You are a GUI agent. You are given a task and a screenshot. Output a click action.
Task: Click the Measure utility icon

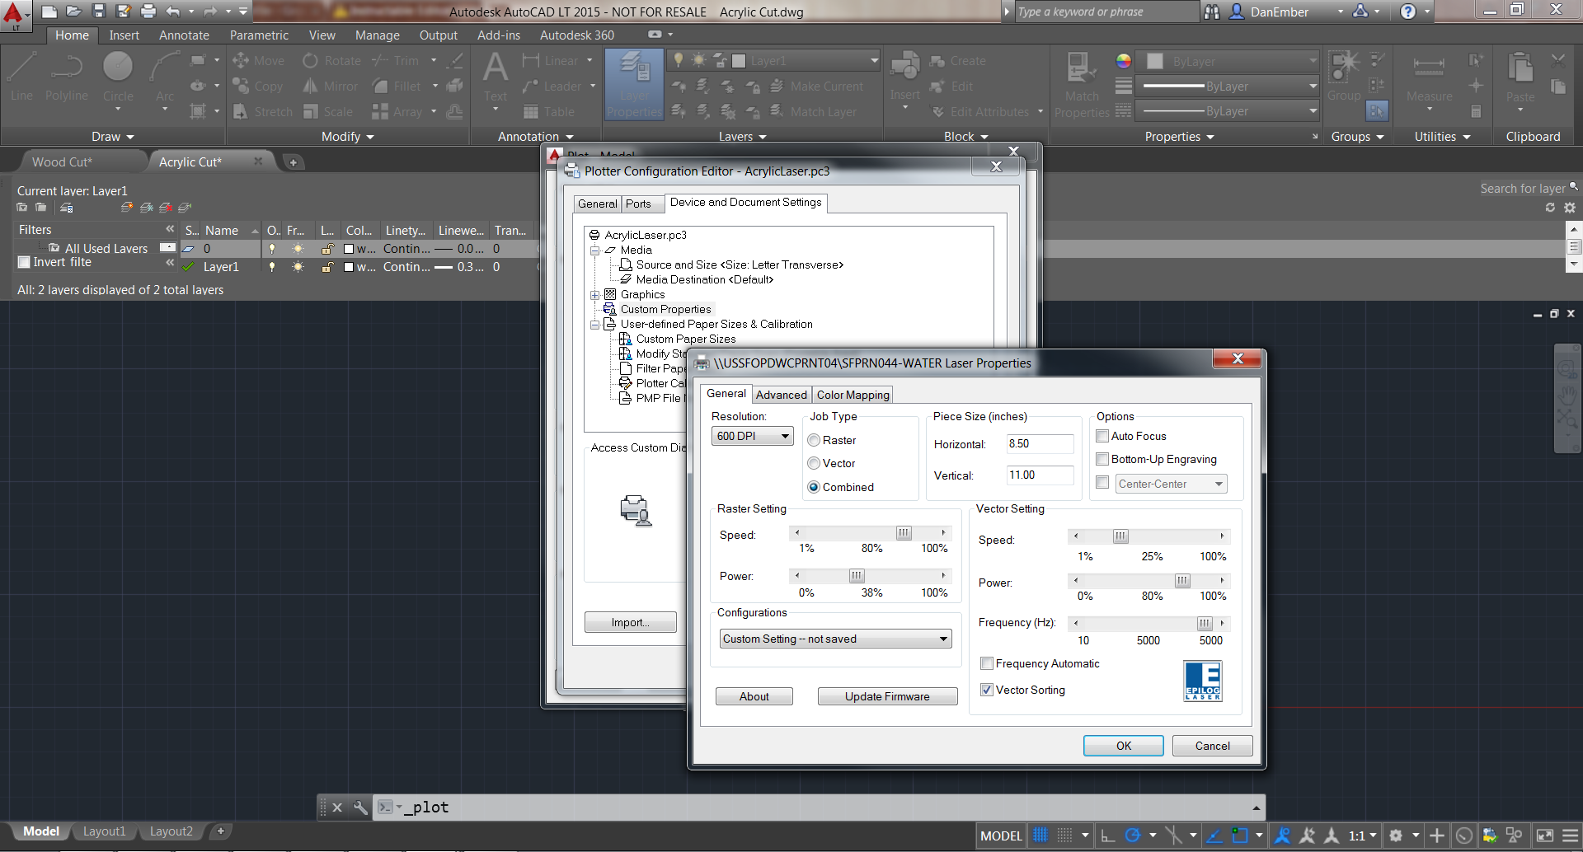click(1429, 77)
